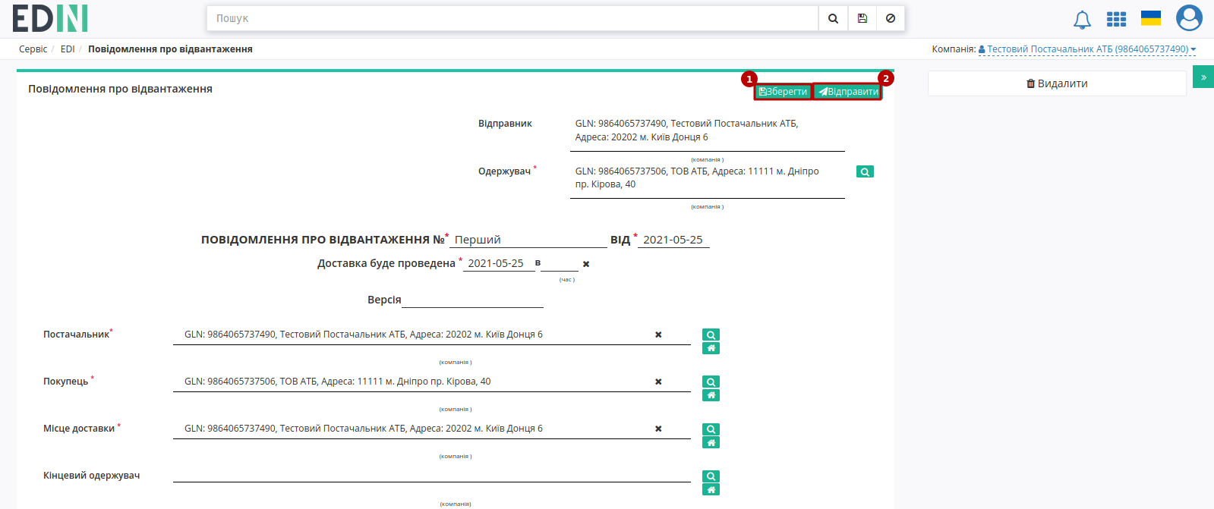
Task: Click breadcrumb text 'Повідомлення про відвантаження'
Action: [x=170, y=49]
